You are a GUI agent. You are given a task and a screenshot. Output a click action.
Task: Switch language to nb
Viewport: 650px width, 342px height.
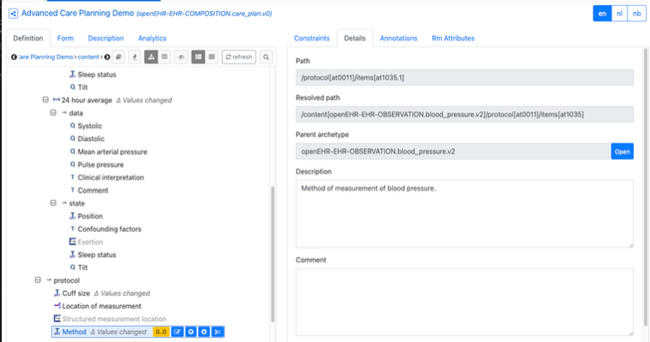tap(637, 14)
